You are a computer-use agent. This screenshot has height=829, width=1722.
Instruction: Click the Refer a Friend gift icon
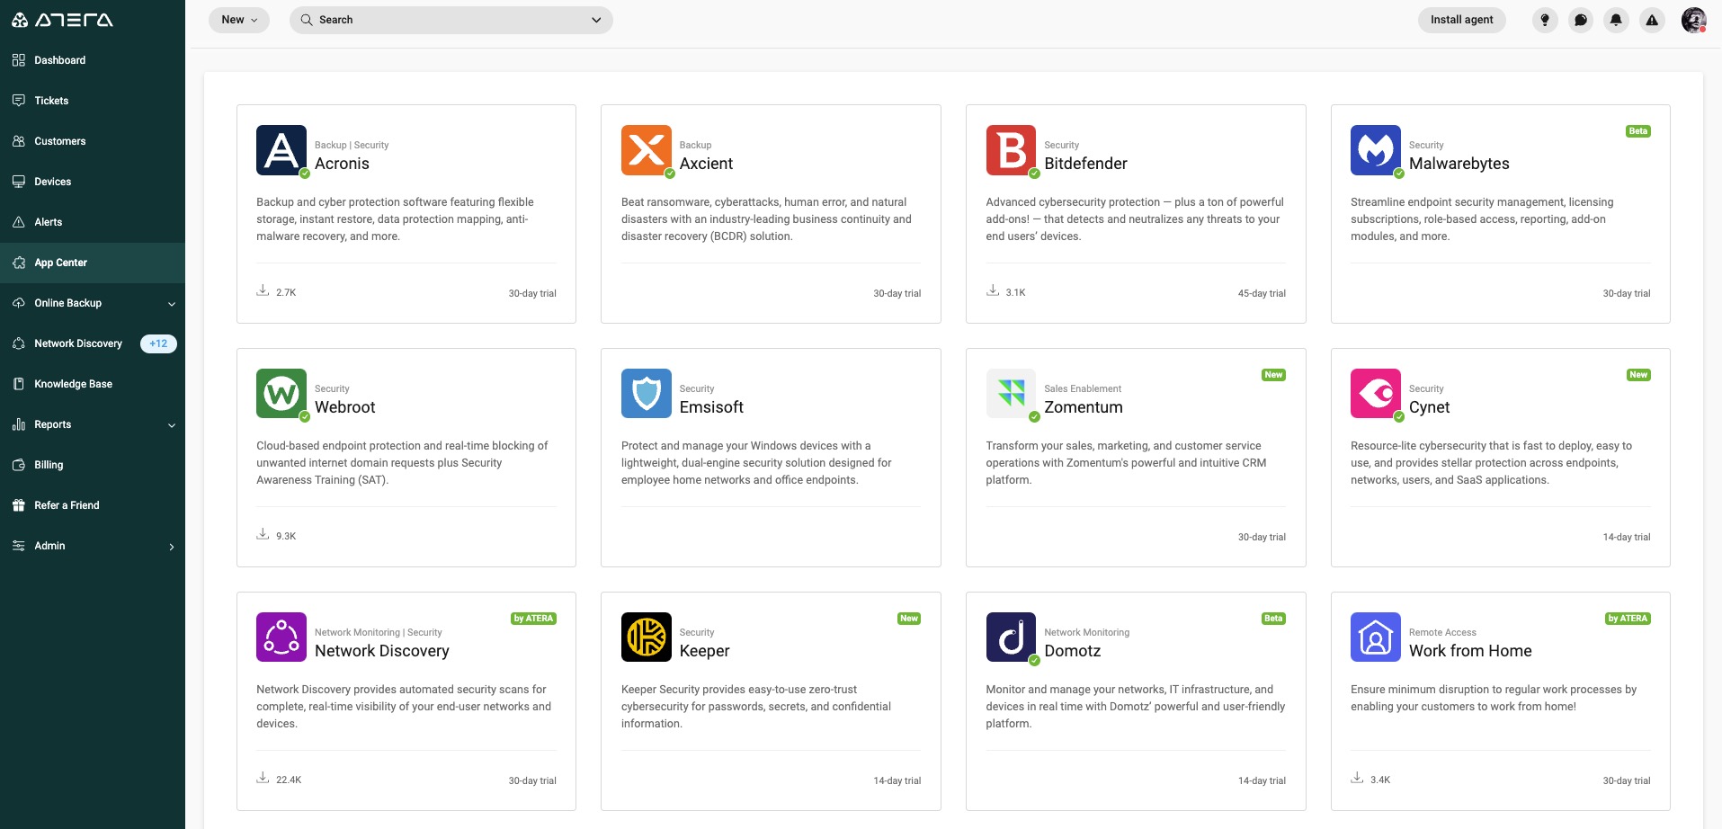click(x=19, y=505)
